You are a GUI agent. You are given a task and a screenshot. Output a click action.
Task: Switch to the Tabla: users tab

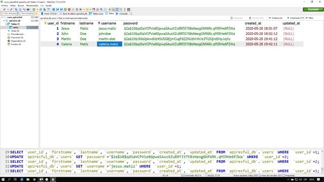click(x=96, y=14)
